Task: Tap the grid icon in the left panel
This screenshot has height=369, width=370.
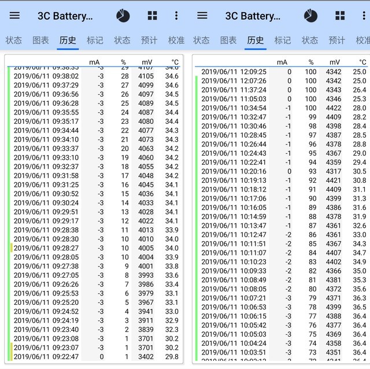Action: [152, 16]
